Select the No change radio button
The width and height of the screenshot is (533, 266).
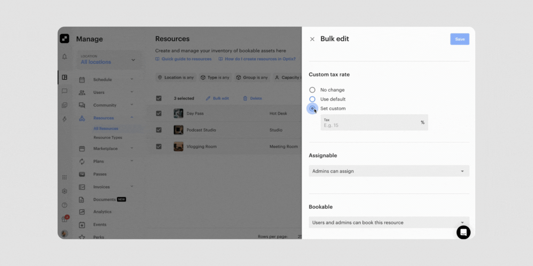pyautogui.click(x=312, y=90)
